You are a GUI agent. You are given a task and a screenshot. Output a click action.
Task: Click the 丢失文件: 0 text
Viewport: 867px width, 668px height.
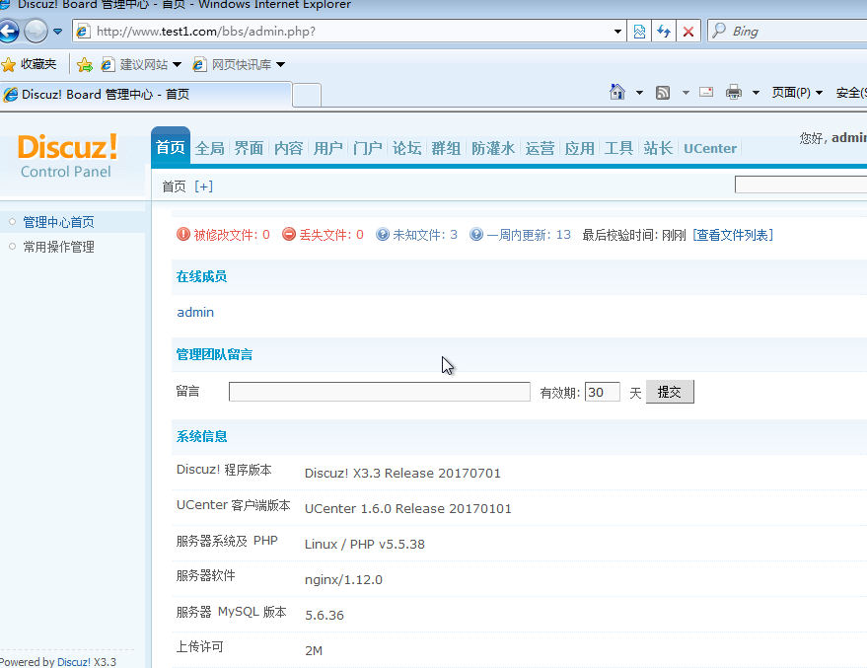pos(331,235)
